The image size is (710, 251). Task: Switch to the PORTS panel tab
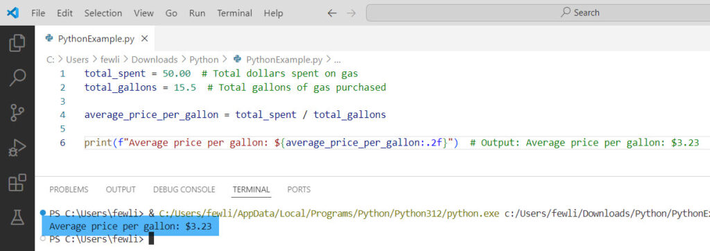coord(299,189)
